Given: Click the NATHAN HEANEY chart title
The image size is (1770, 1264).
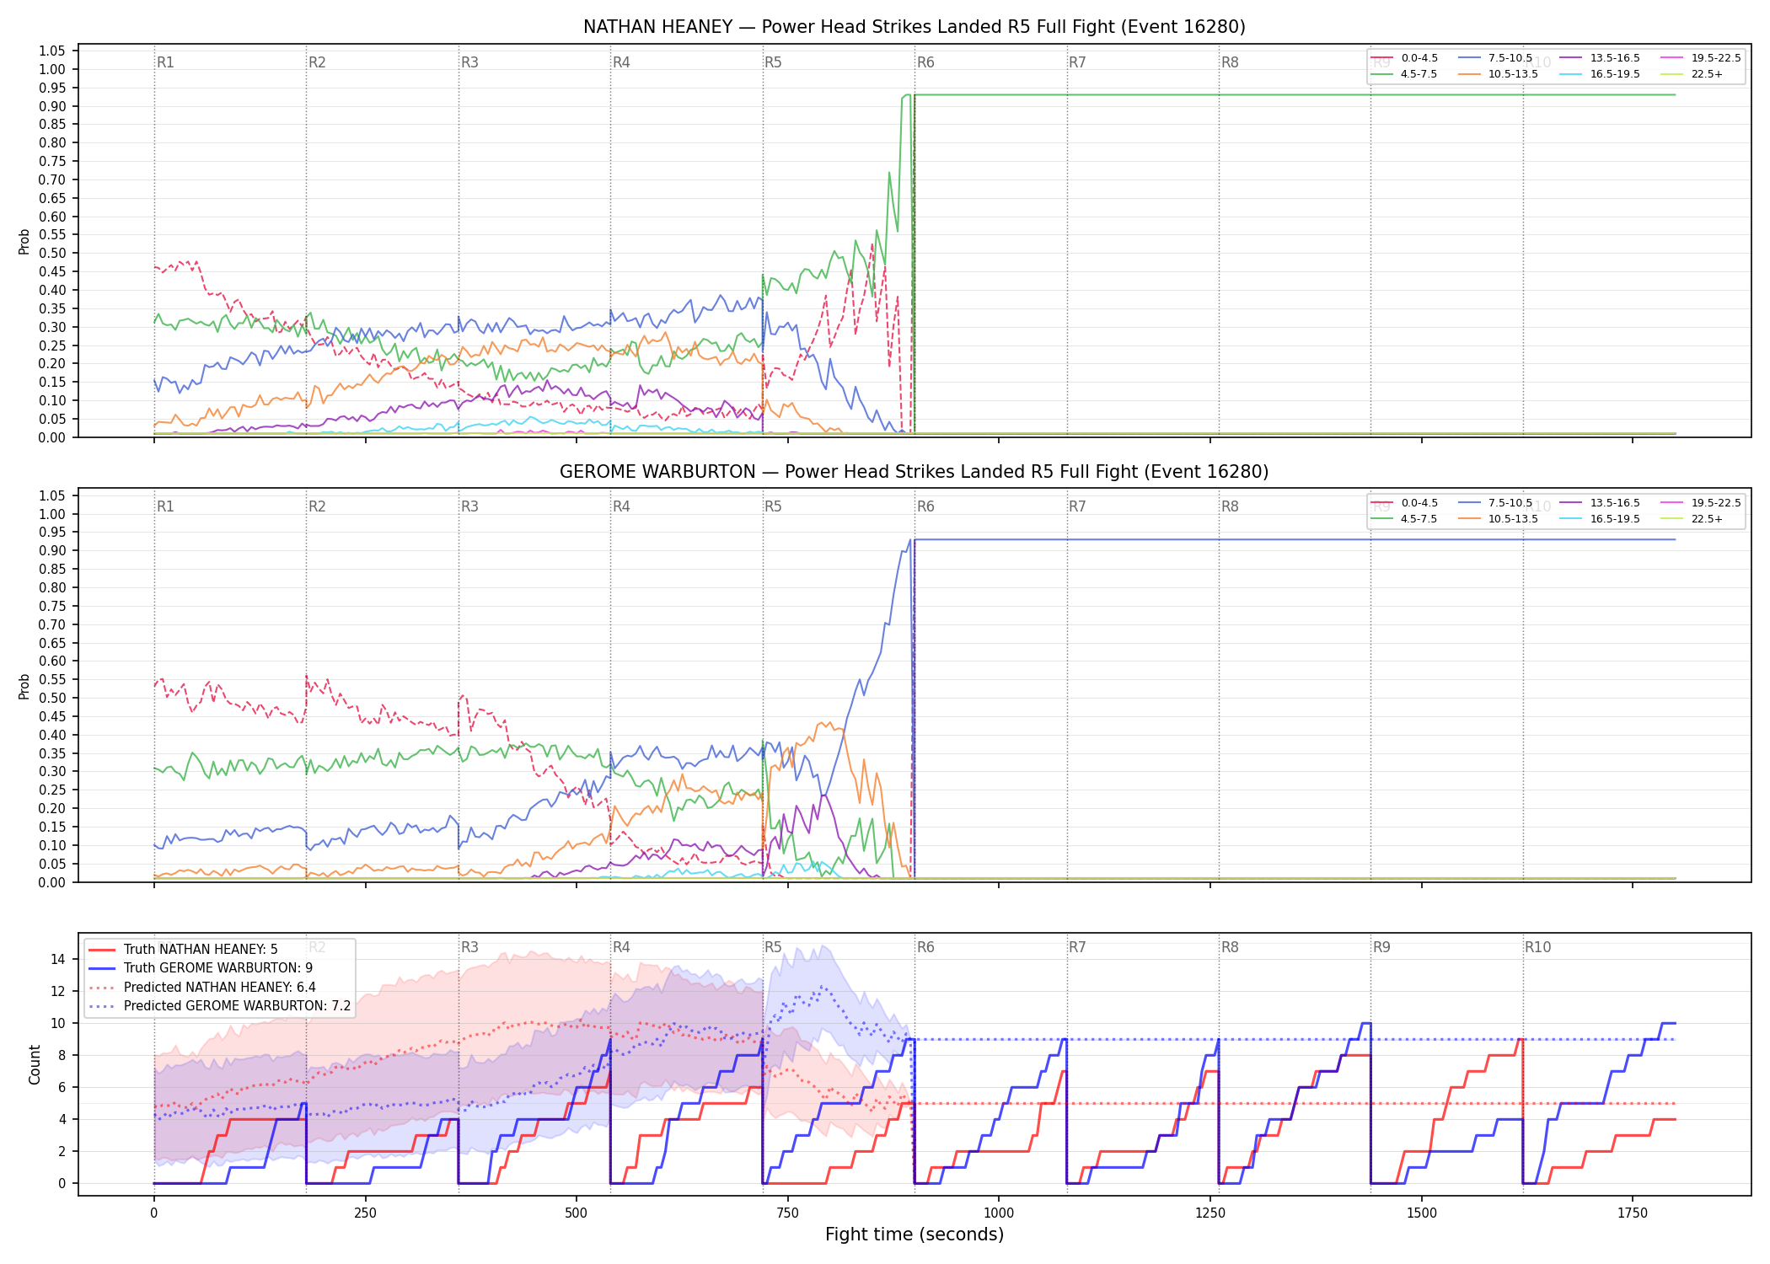Looking at the screenshot, I should point(914,27).
